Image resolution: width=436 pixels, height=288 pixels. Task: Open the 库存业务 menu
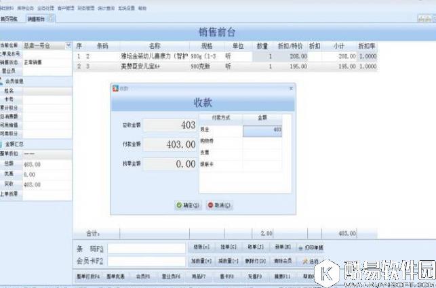point(25,8)
